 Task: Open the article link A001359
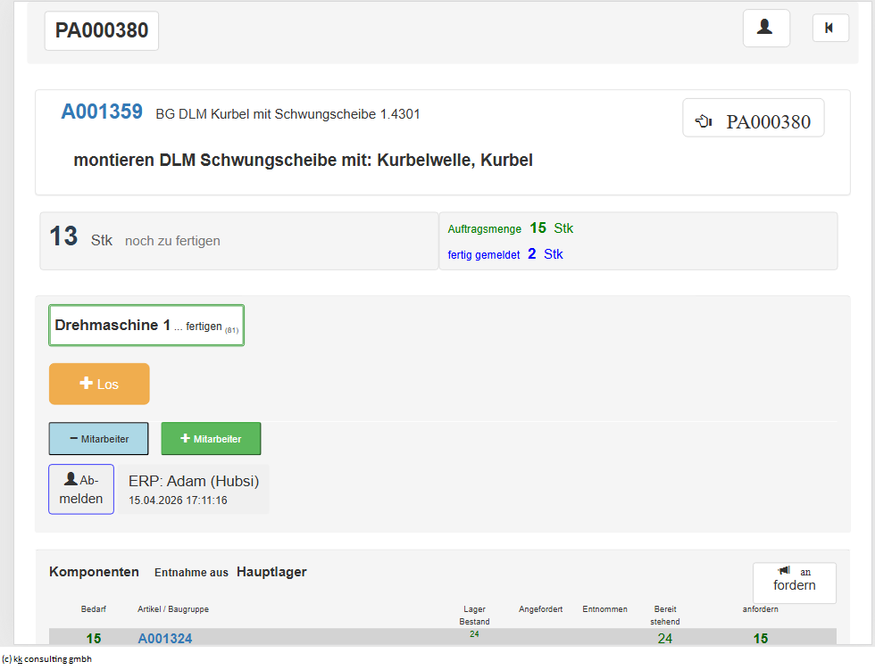102,112
